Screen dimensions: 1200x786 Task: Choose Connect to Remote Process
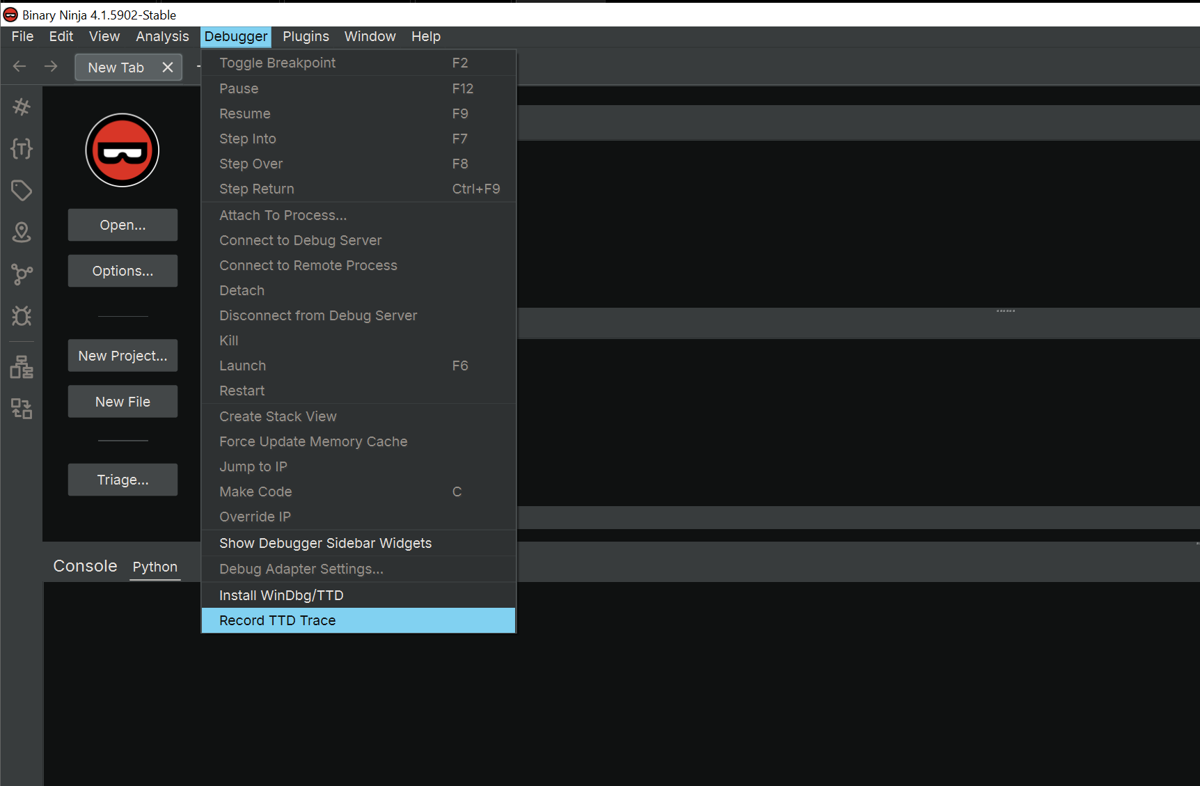pos(358,265)
